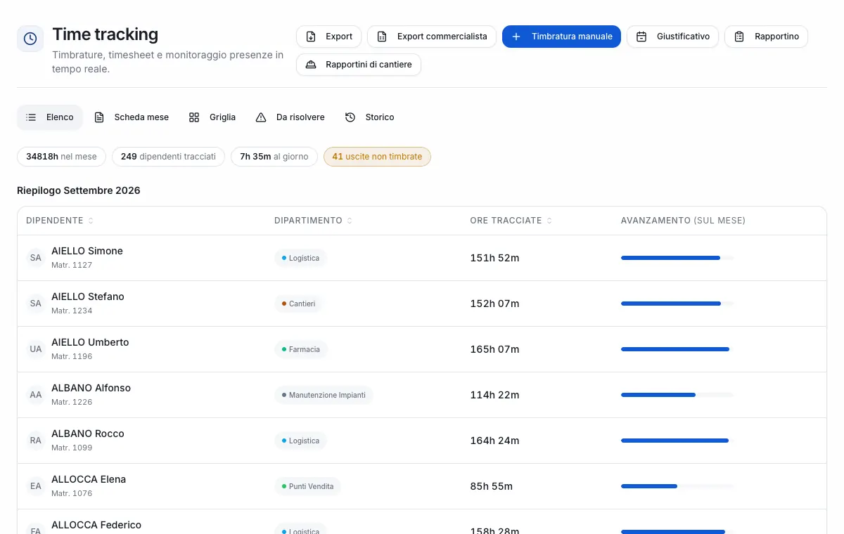The image size is (844, 534).
Task: Click the hard hat icon on Rapportini di cantiere
Action: [311, 65]
